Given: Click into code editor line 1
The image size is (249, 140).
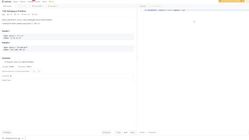Looking at the screenshot, I should pos(196,10).
